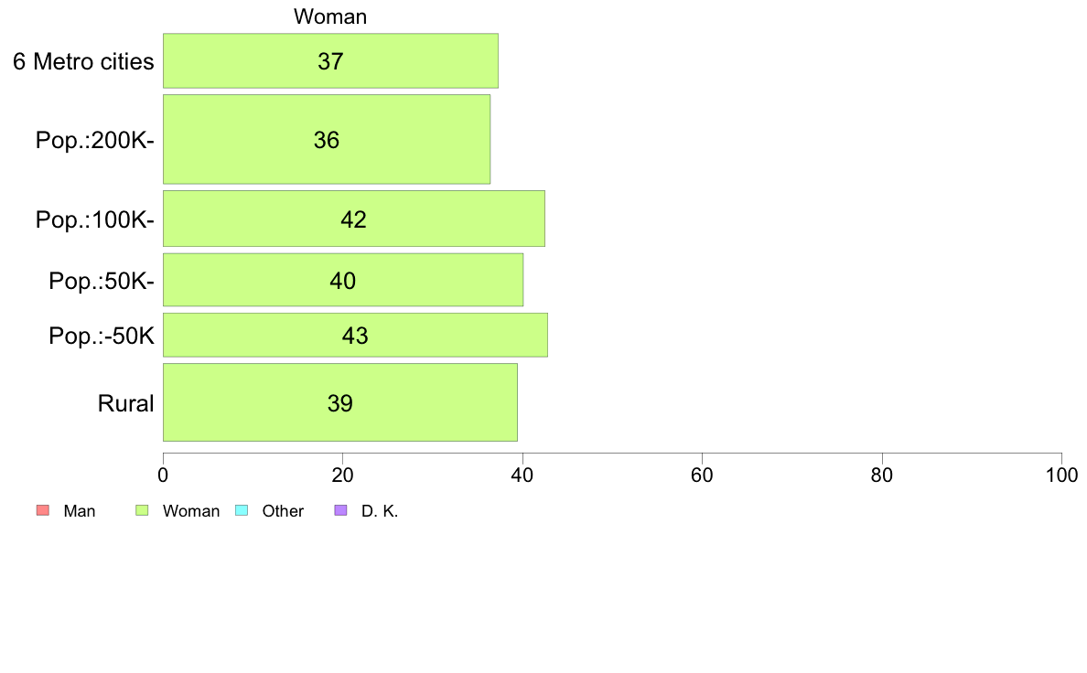Select the Pop.:-50K bar showing 43
Viewport: 1087px width, 673px height.
pyautogui.click(x=355, y=336)
